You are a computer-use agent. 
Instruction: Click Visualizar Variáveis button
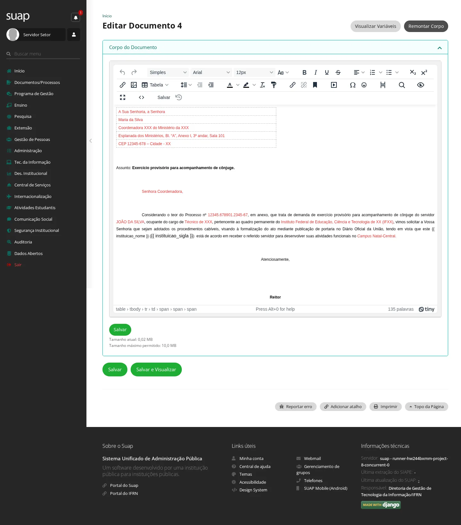click(x=376, y=26)
